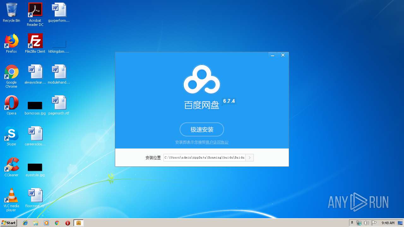Select the Firefox desktop shortcut
The width and height of the screenshot is (404, 227).
coord(11,44)
